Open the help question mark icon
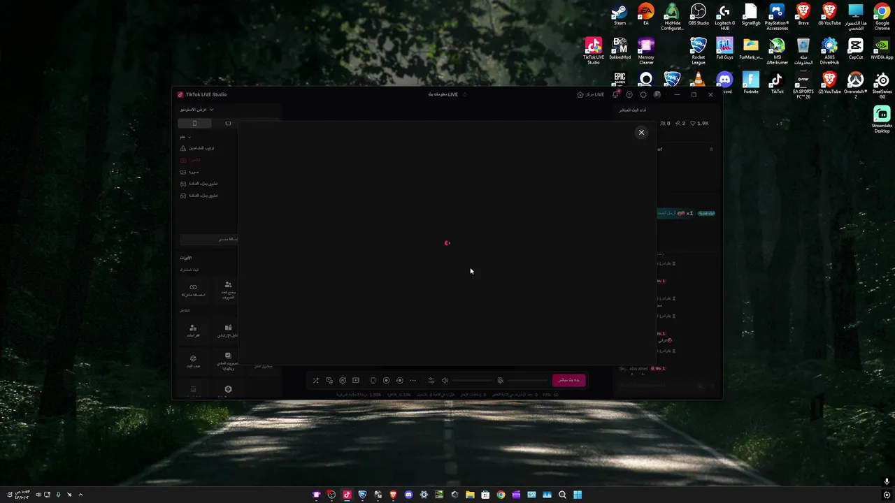The image size is (895, 503). [x=629, y=94]
